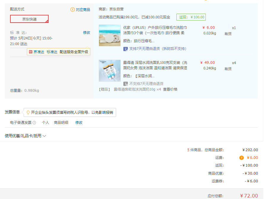Click 不支持7天无理由退货 text
This screenshot has height=199, width=266.
click(146, 84)
